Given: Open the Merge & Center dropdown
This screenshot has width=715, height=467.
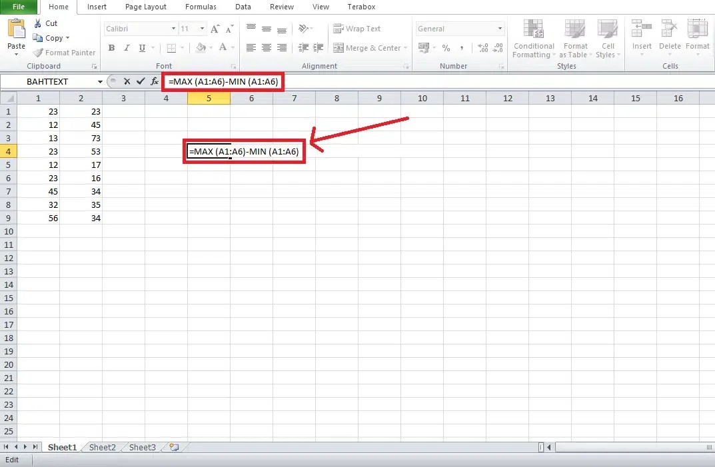Looking at the screenshot, I should pyautogui.click(x=406, y=48).
